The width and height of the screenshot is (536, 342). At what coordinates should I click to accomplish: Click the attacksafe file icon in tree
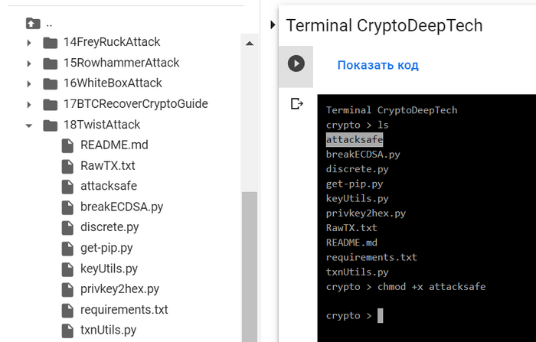coord(67,187)
